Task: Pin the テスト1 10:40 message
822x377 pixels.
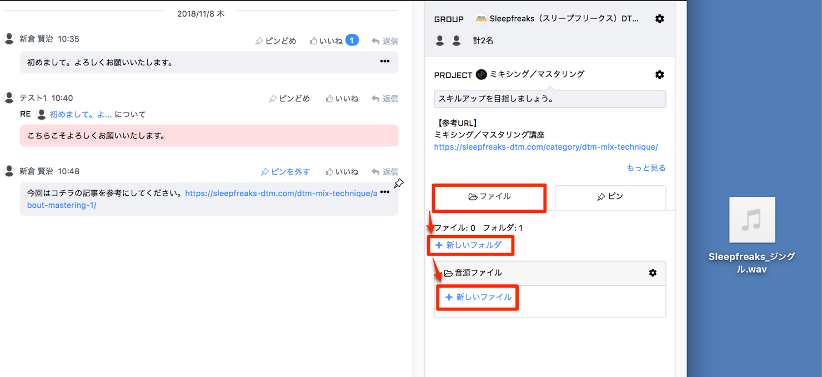Action: (x=289, y=99)
